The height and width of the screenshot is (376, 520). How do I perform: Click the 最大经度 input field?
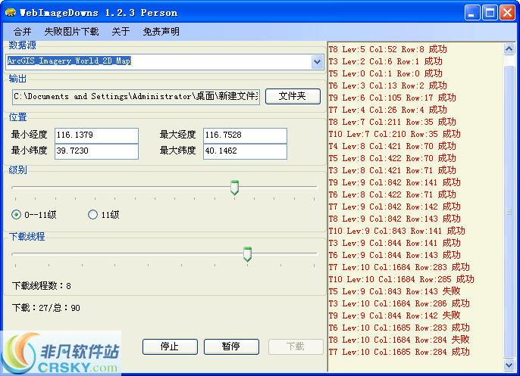pyautogui.click(x=245, y=135)
